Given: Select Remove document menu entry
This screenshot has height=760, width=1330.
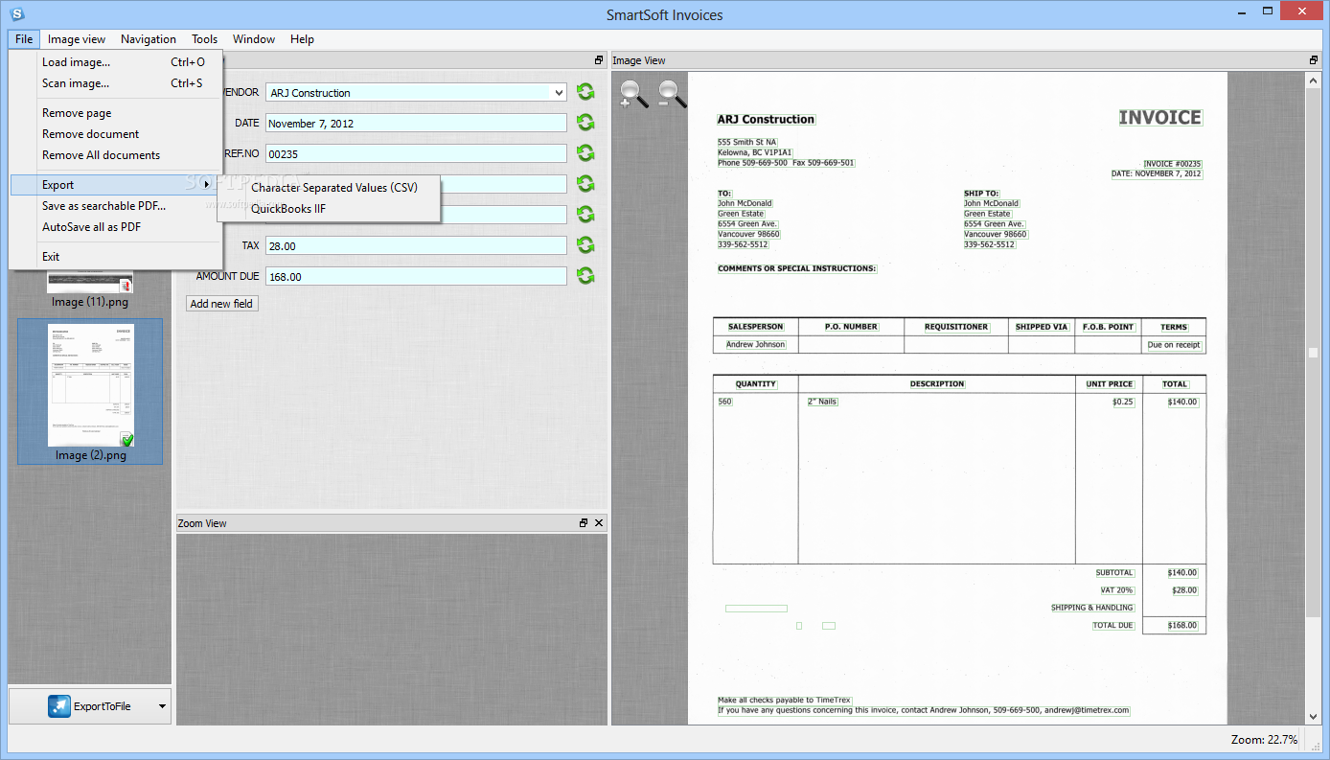Looking at the screenshot, I should tap(116, 134).
